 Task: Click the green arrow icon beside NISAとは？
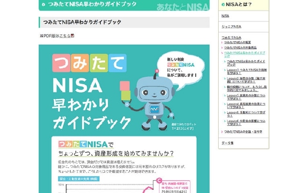pos(223,4)
